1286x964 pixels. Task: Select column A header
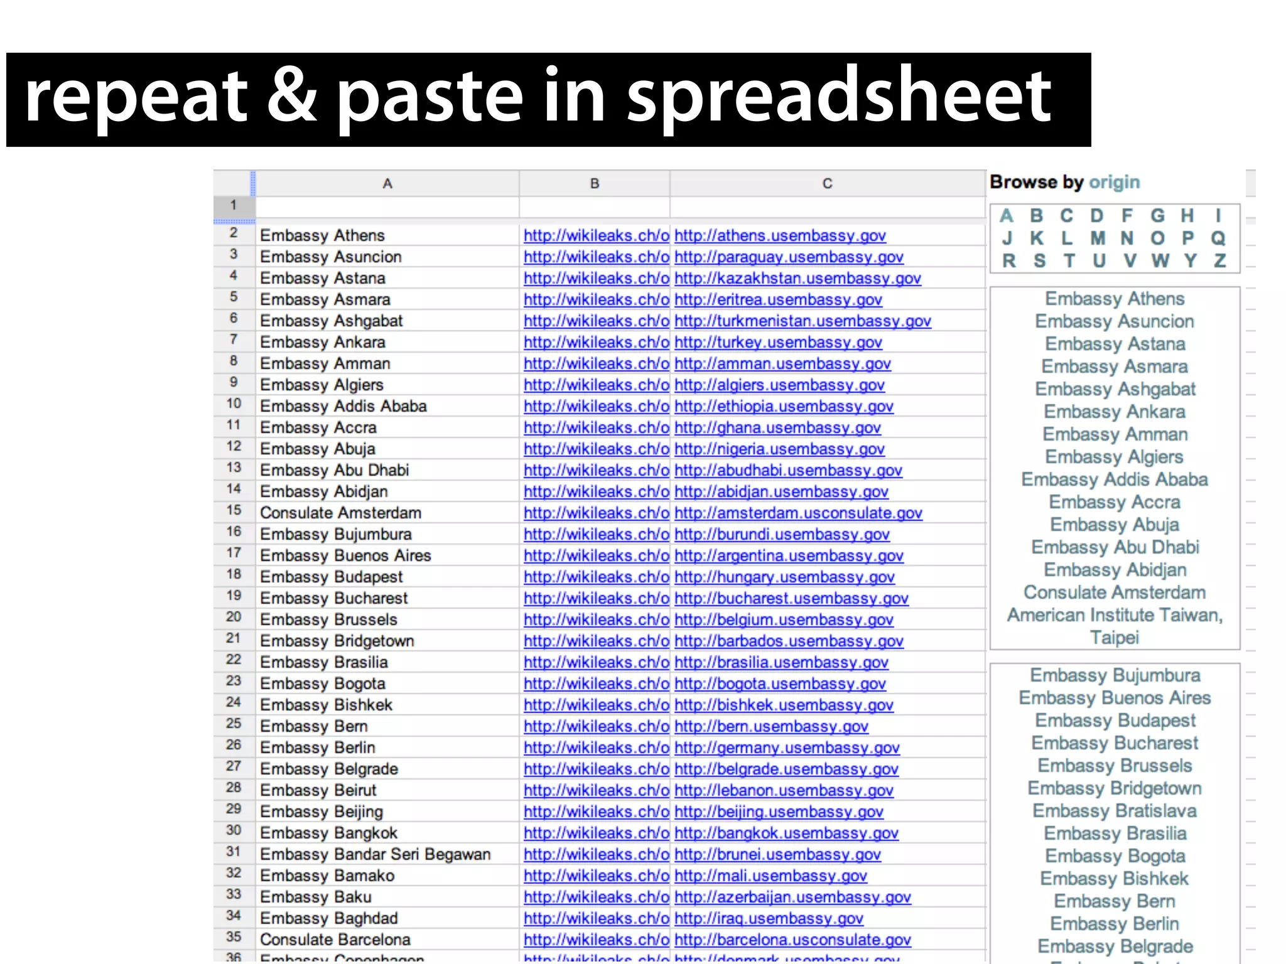[x=387, y=183]
